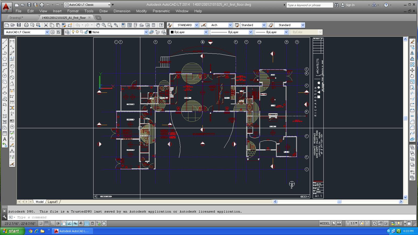Switch to the Layout1 tab
This screenshot has width=418, height=235.
52,202
